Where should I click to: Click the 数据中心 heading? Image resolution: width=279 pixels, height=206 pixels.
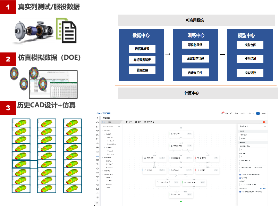tap(141, 35)
